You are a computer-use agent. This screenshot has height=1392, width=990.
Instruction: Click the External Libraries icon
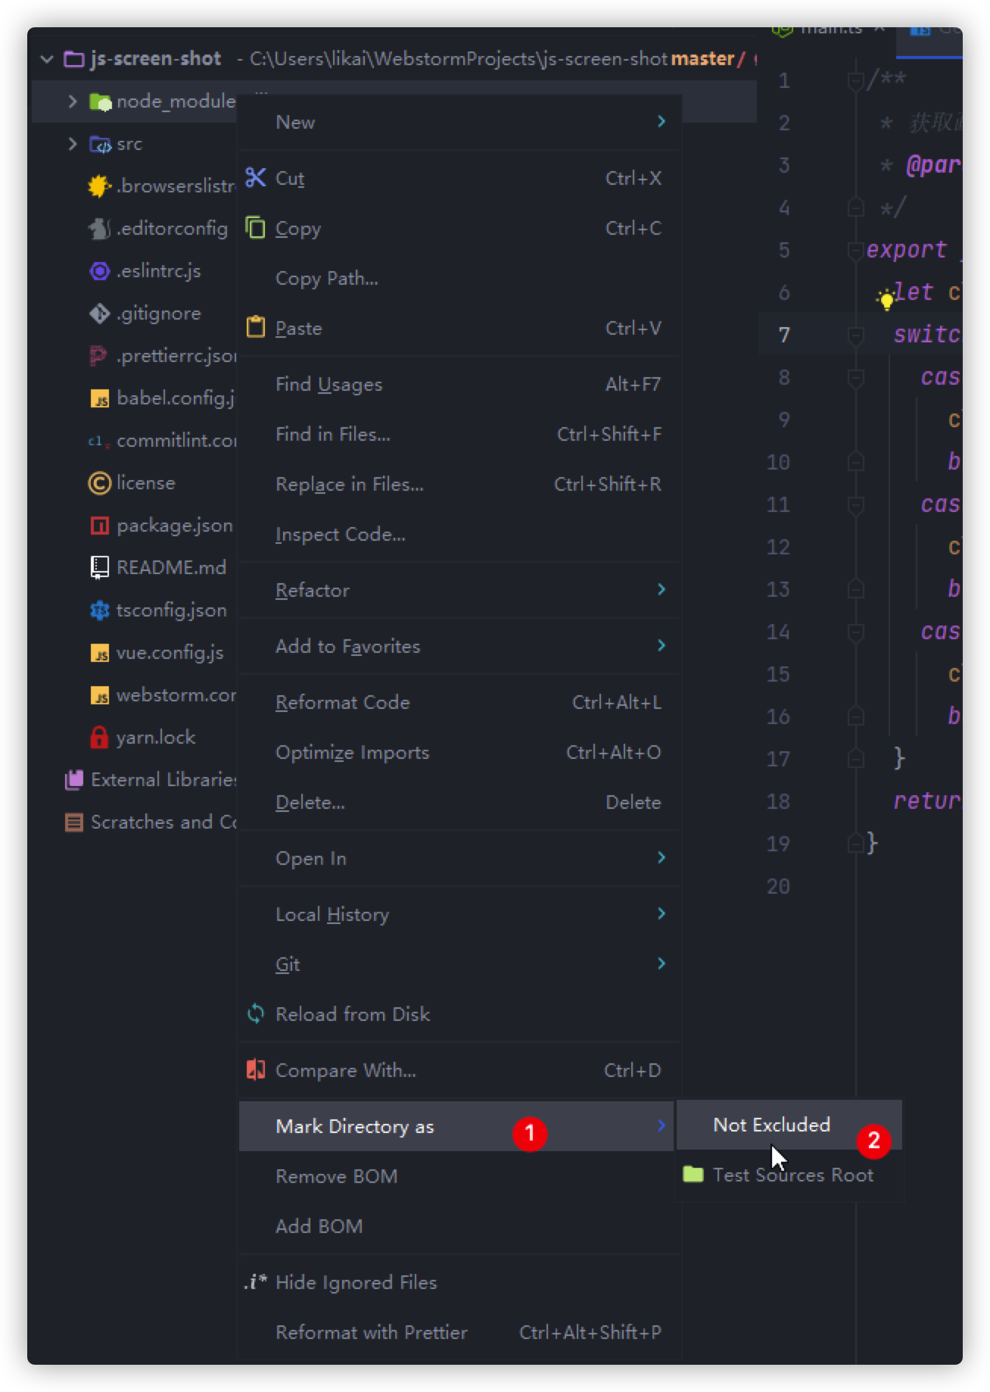pos(74,779)
